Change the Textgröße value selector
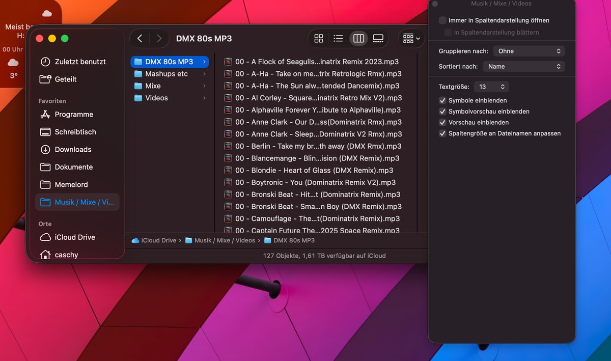This screenshot has width=611, height=361. tap(491, 87)
